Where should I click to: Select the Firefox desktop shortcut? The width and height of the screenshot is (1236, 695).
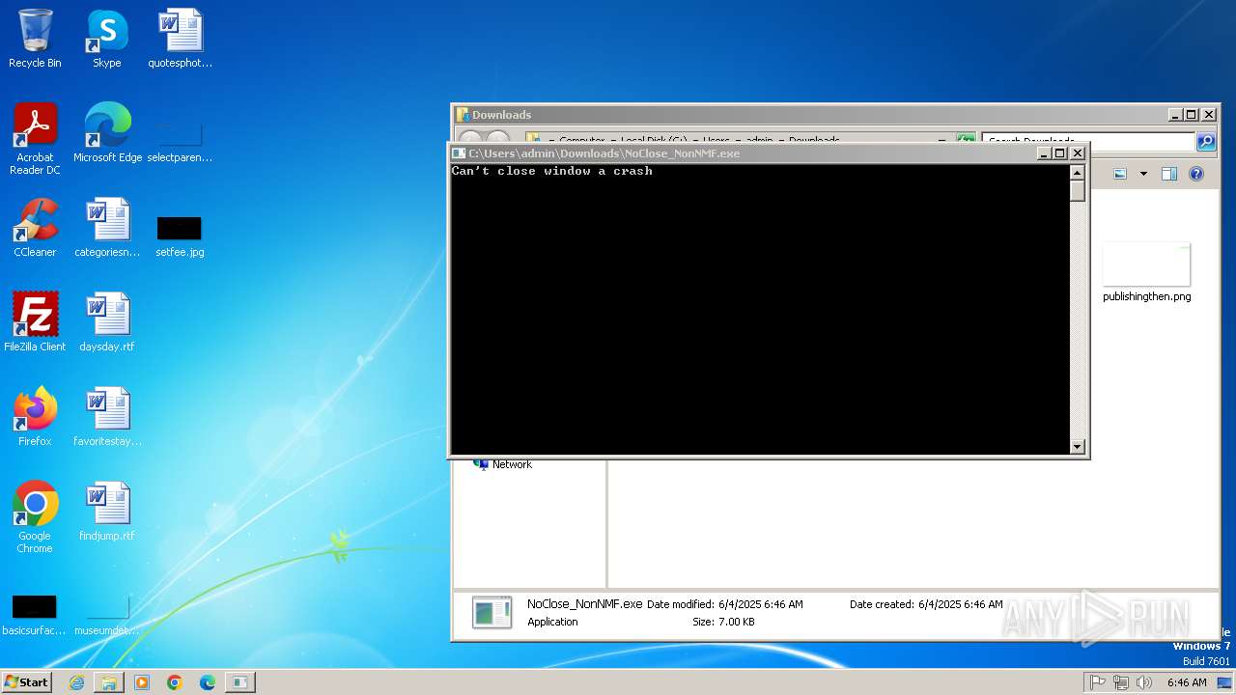35,417
